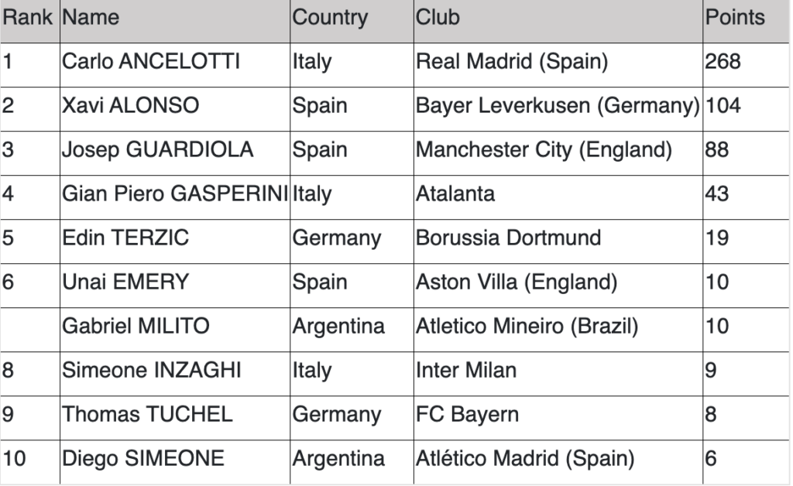This screenshot has width=793, height=486.
Task: Select the Inter Milan club cell
Action: pos(558,374)
